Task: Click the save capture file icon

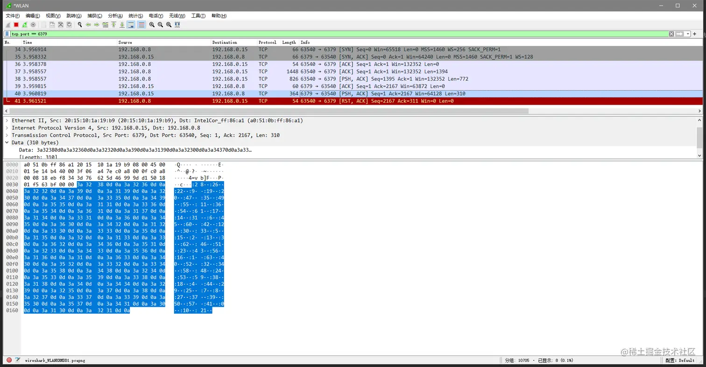Action: [52, 25]
